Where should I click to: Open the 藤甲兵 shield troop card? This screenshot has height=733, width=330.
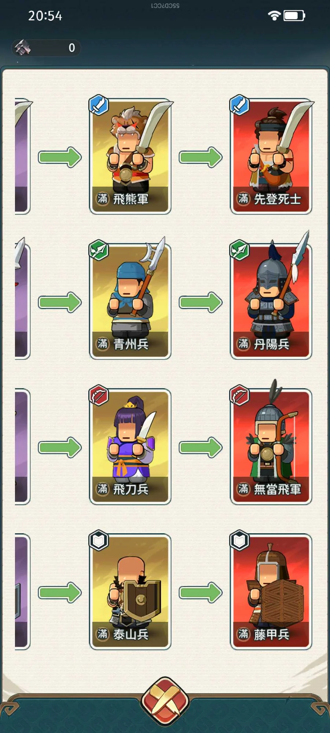click(x=271, y=592)
